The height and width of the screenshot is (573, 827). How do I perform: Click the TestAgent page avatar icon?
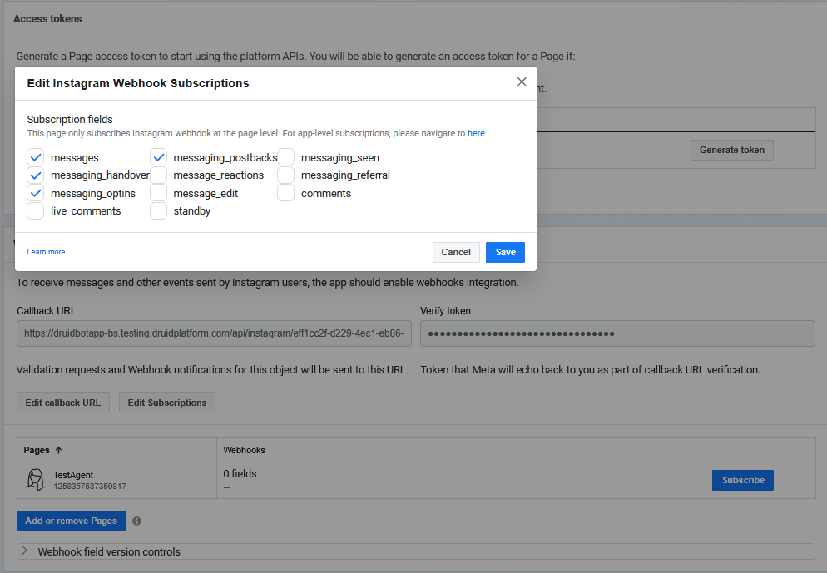point(35,480)
